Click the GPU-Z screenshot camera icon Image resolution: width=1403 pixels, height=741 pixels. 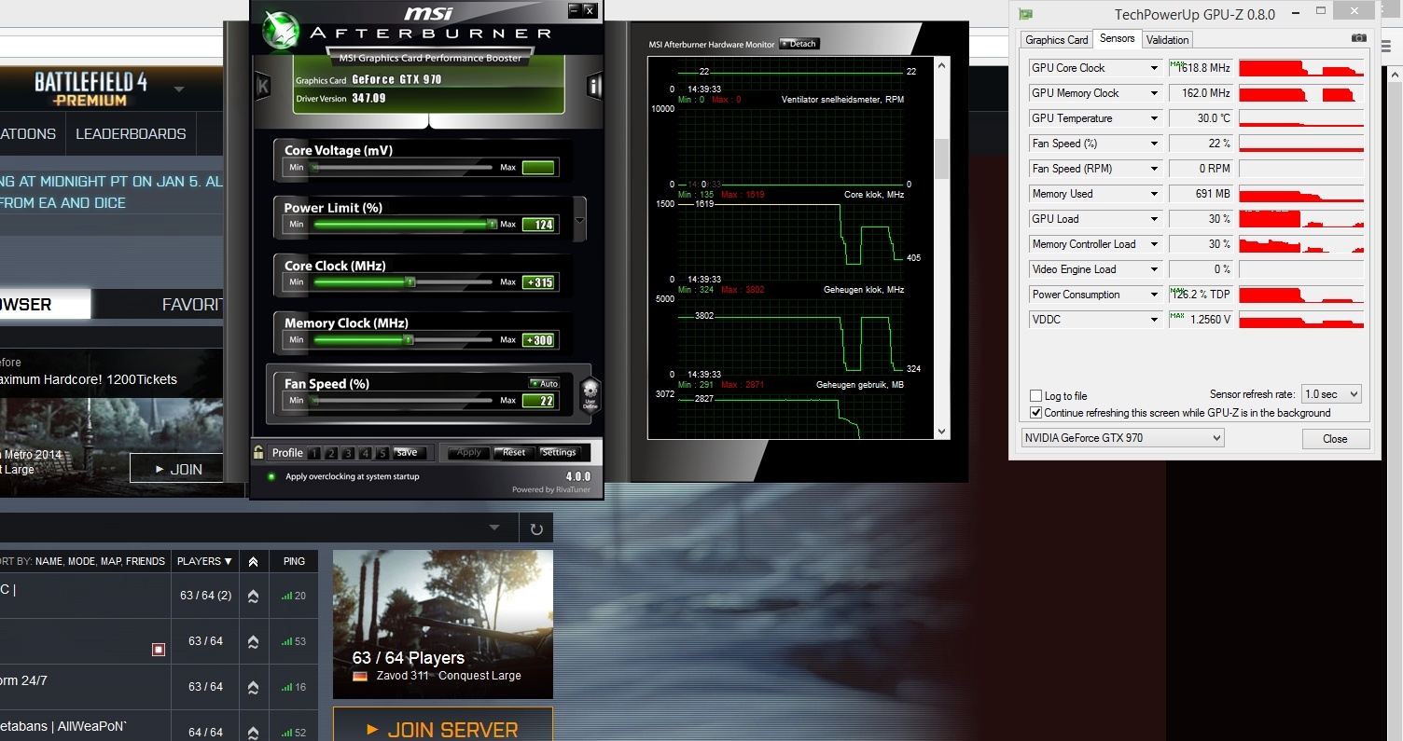[x=1359, y=38]
